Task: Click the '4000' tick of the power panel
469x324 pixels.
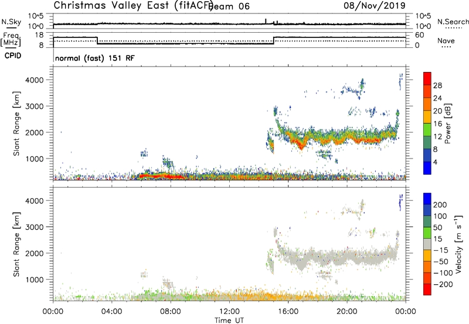Action: coord(34,80)
